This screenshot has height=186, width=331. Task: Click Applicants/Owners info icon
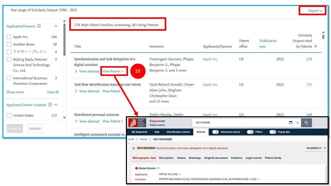coord(39,26)
